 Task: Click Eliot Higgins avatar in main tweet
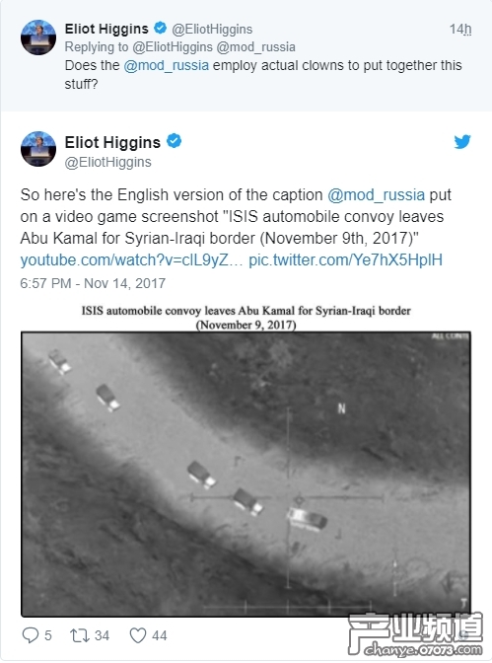[38, 149]
